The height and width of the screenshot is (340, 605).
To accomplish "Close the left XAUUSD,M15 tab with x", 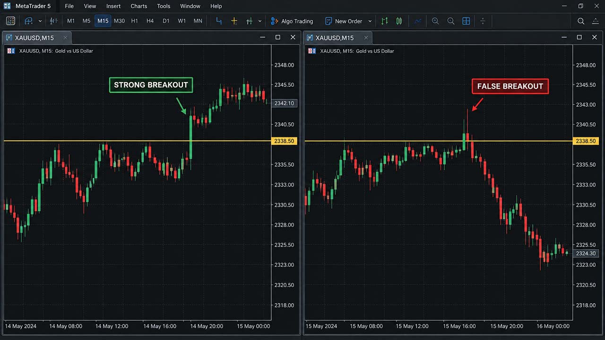I will point(65,38).
